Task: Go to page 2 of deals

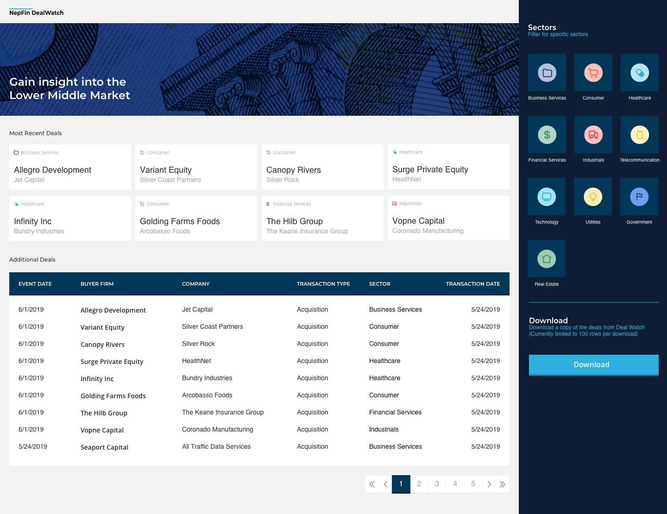Action: click(x=419, y=484)
